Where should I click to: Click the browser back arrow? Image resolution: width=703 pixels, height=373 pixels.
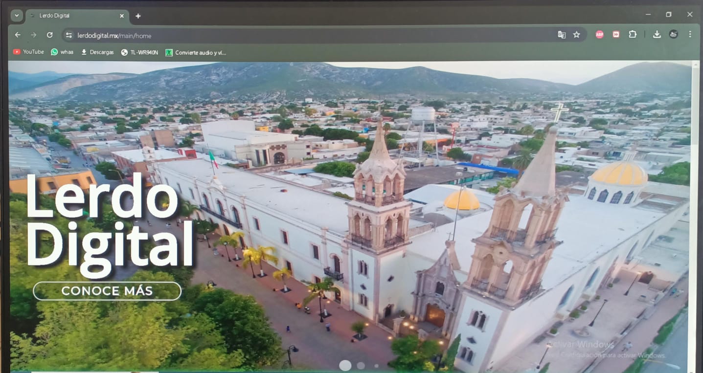pos(18,35)
